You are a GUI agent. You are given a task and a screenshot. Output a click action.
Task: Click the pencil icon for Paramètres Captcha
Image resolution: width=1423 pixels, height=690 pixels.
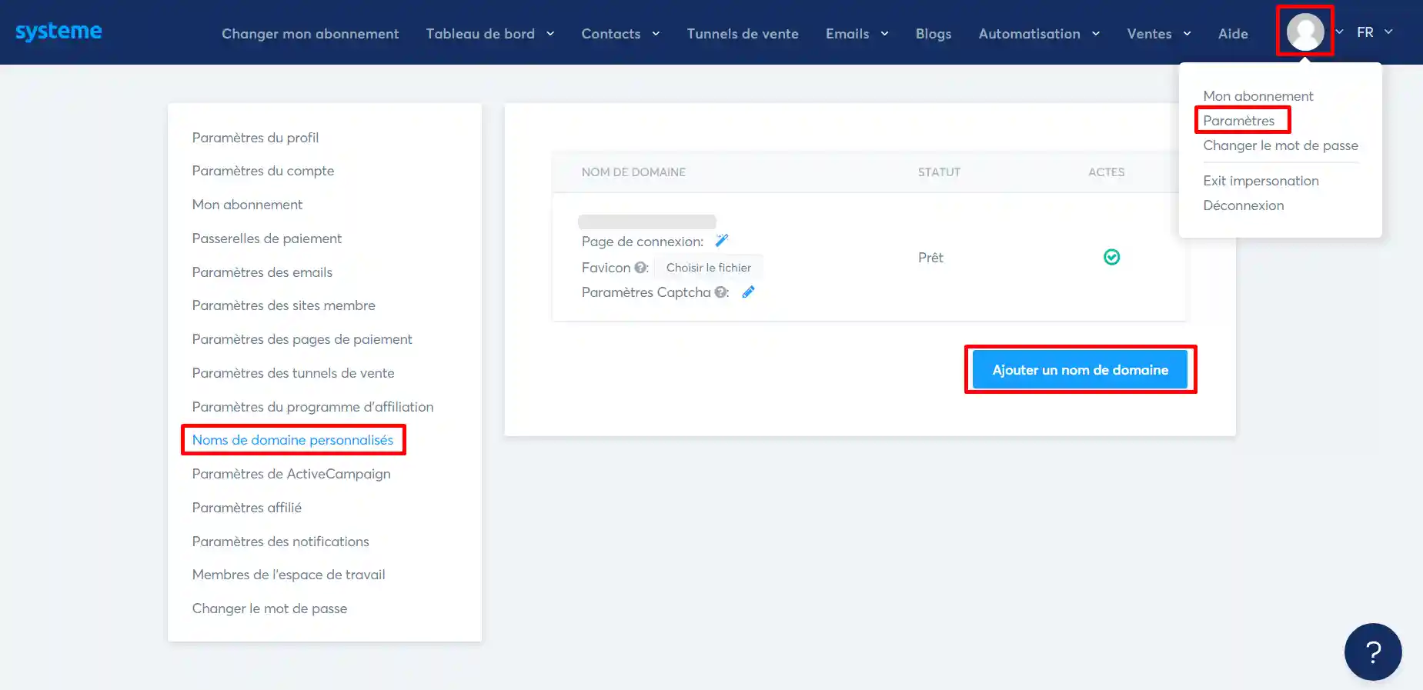click(748, 292)
